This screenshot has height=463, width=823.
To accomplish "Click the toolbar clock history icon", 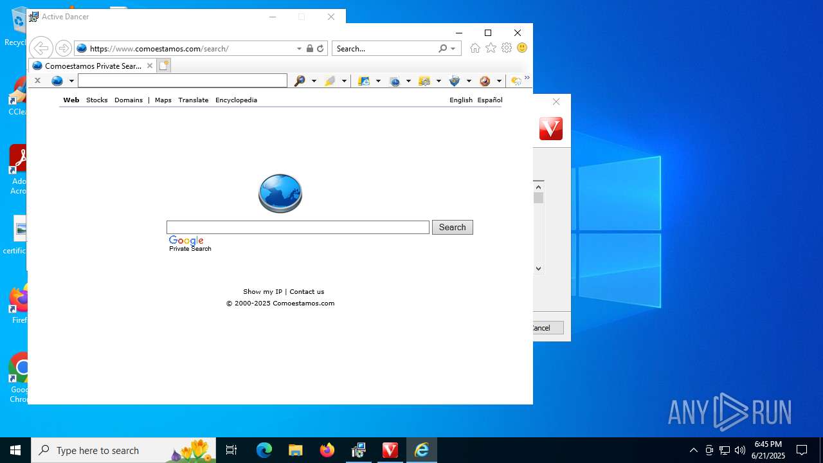I will [x=395, y=81].
